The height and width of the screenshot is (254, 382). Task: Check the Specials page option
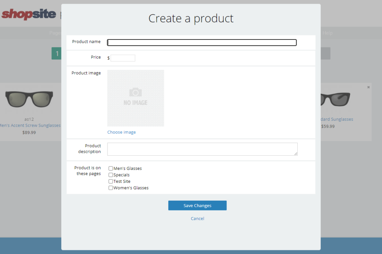click(111, 175)
